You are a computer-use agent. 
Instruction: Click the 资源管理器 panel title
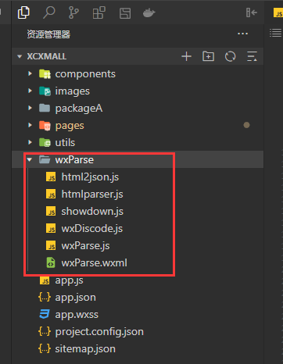(x=48, y=34)
